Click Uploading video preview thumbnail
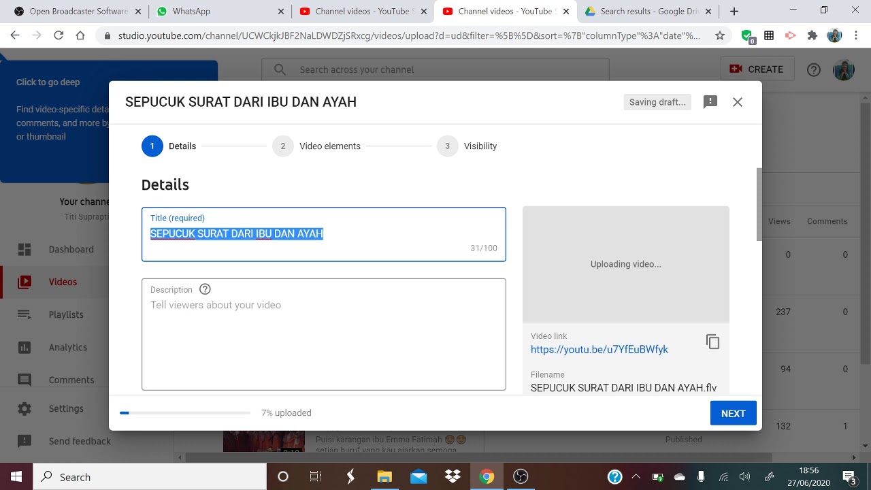The width and height of the screenshot is (871, 490). (x=626, y=264)
